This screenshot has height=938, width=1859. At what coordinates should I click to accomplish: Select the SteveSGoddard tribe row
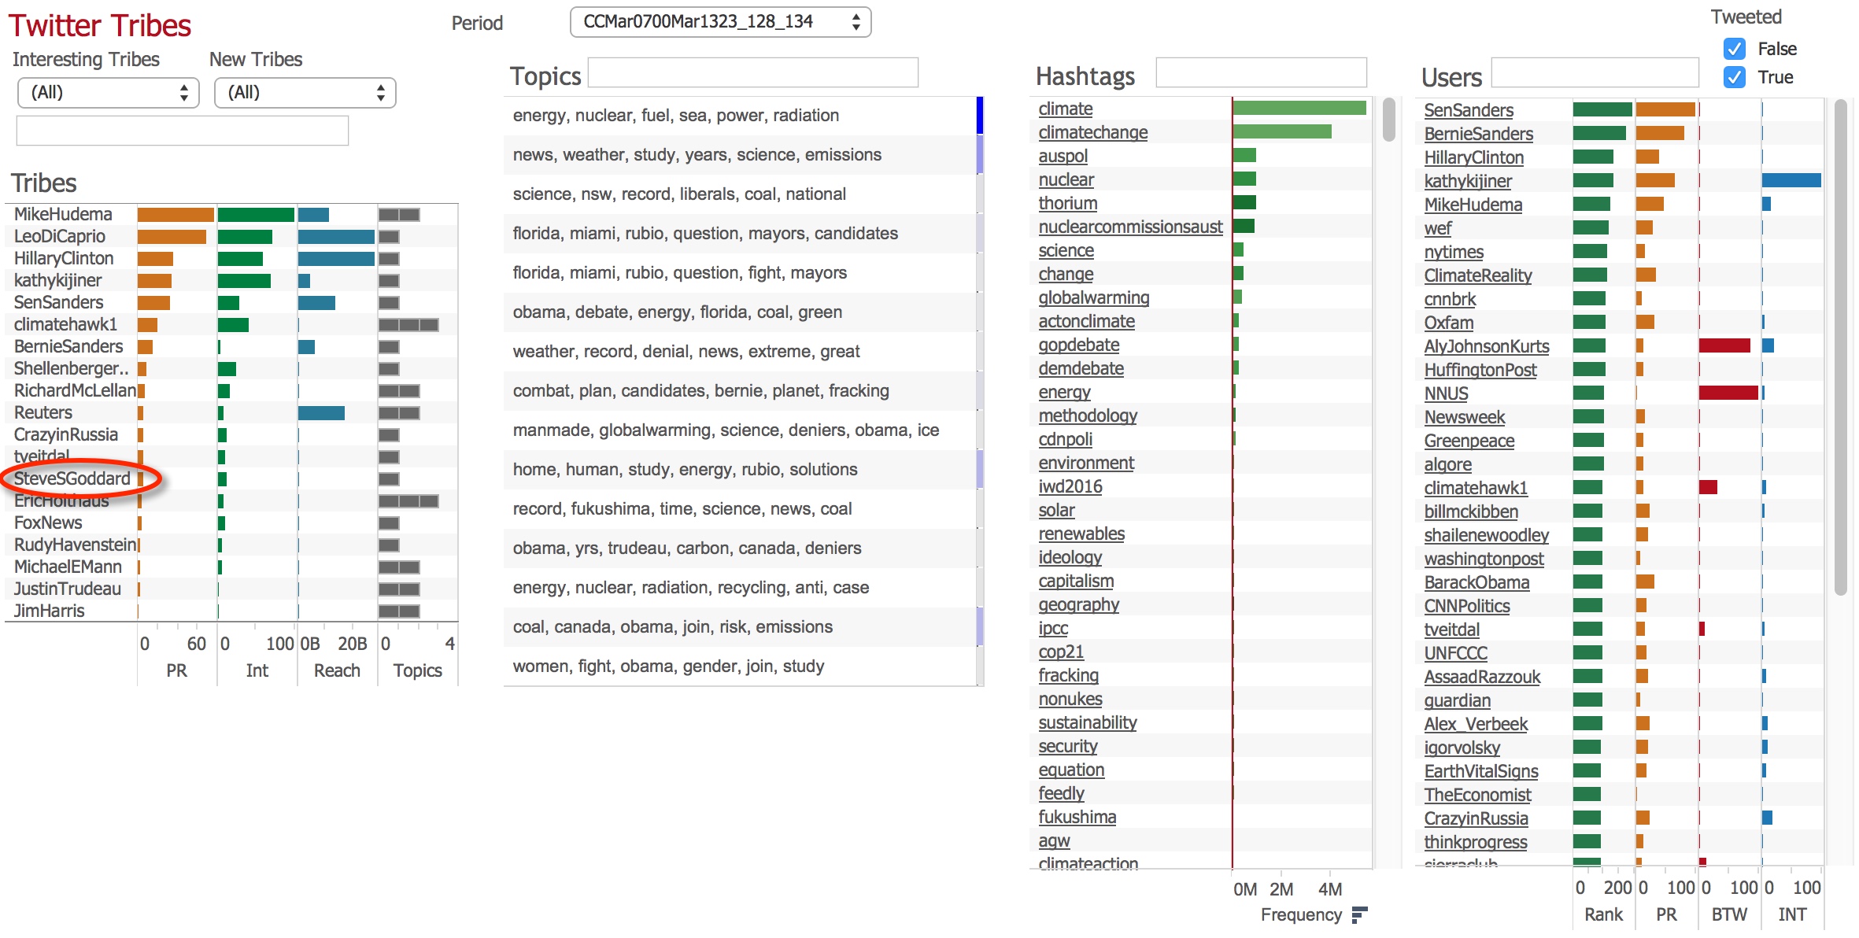[x=72, y=478]
